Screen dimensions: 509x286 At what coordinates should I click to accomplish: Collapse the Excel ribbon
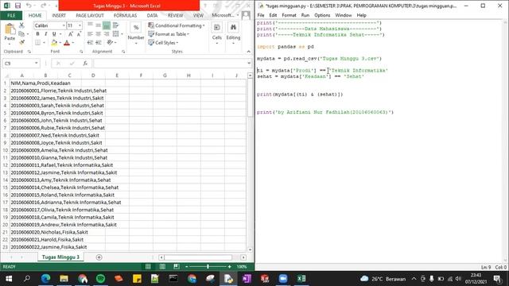pos(249,52)
